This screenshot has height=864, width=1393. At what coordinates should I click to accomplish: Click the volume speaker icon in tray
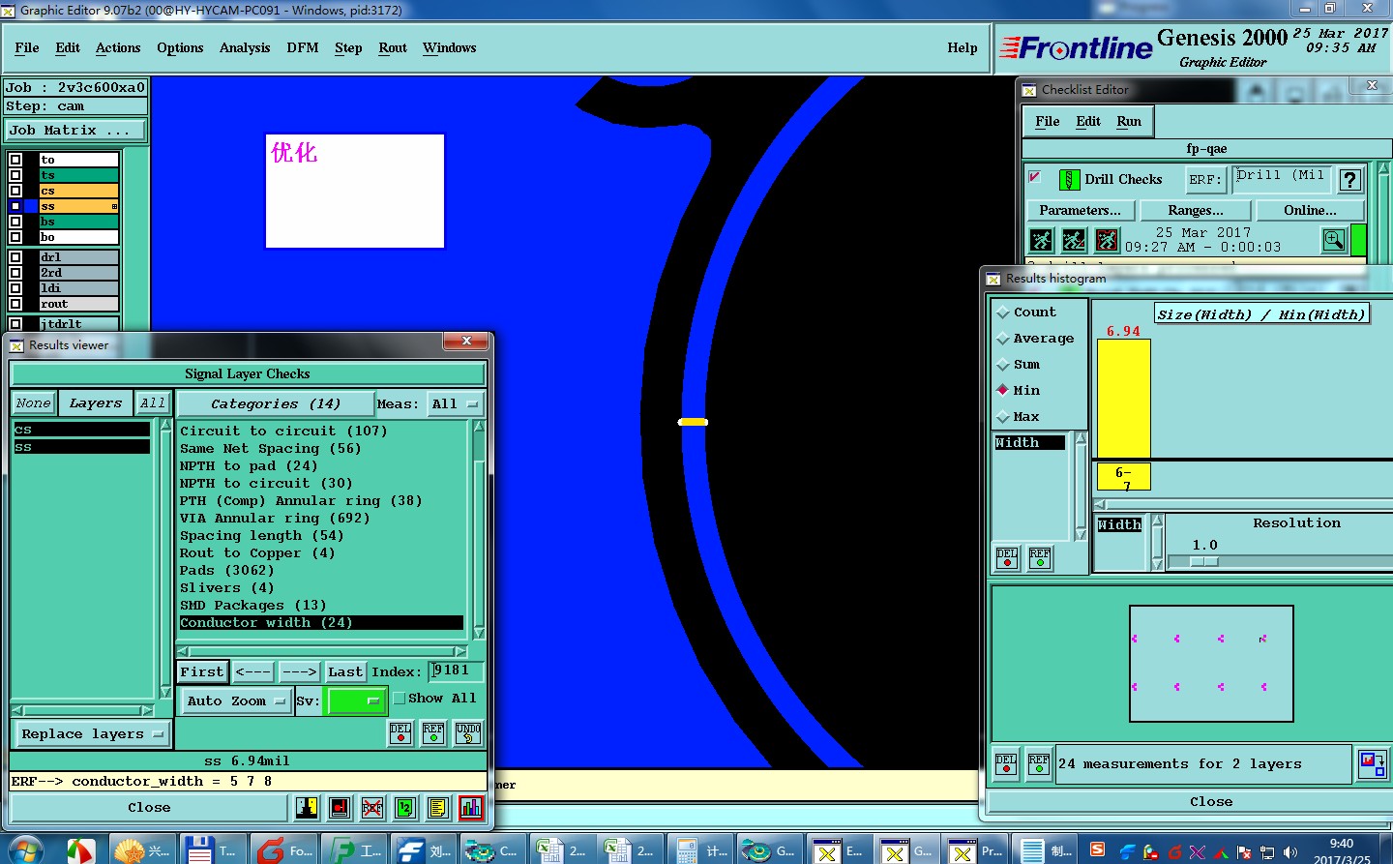click(x=1289, y=852)
